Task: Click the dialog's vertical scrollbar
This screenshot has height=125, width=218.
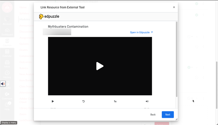Action: [x=177, y=59]
